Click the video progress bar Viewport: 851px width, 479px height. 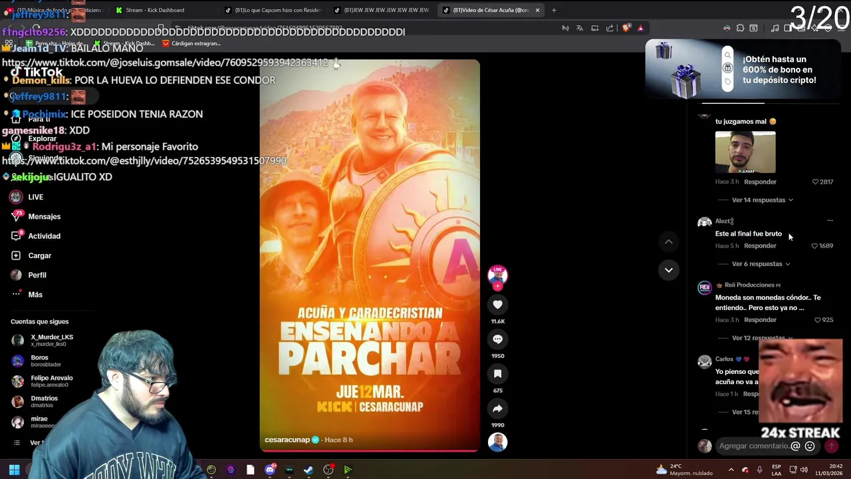(x=370, y=451)
